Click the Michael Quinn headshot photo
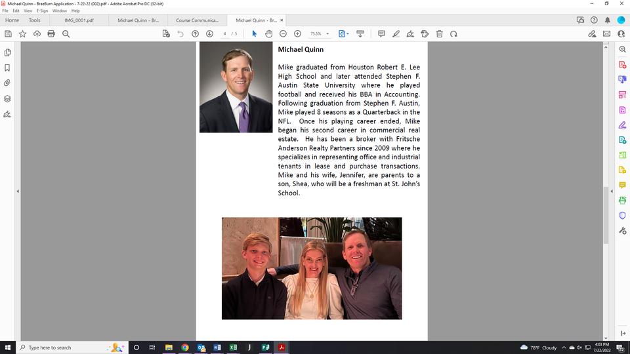The width and height of the screenshot is (630, 354). click(x=236, y=87)
